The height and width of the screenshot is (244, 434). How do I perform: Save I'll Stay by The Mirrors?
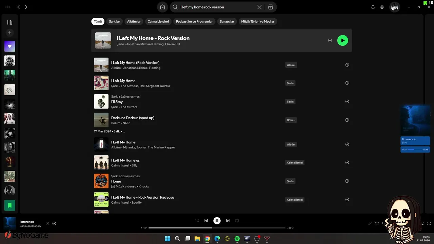pyautogui.click(x=347, y=101)
